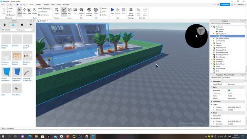Open the Terrain Editor

click(57, 11)
